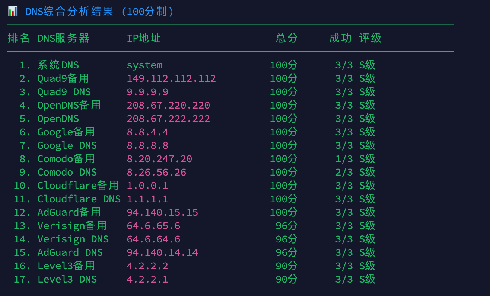This screenshot has width=490, height=296.
Task: Click the S级 rating for Level3 DNS
Action: click(367, 279)
